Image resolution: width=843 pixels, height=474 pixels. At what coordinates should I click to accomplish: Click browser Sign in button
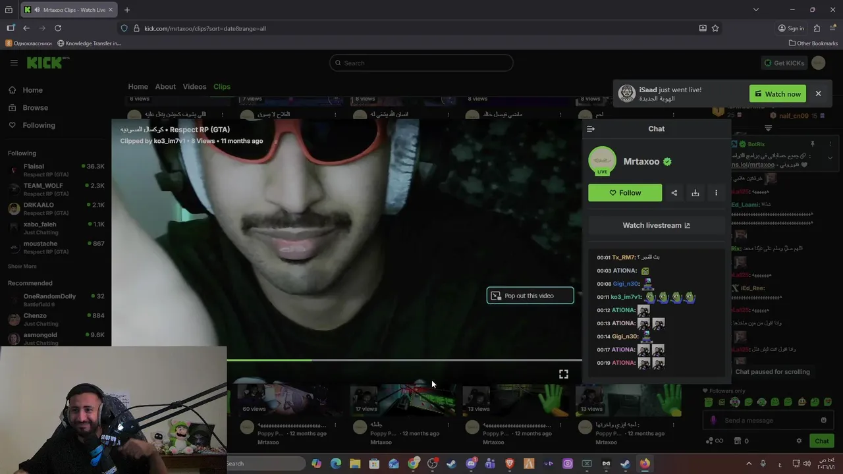tap(791, 28)
